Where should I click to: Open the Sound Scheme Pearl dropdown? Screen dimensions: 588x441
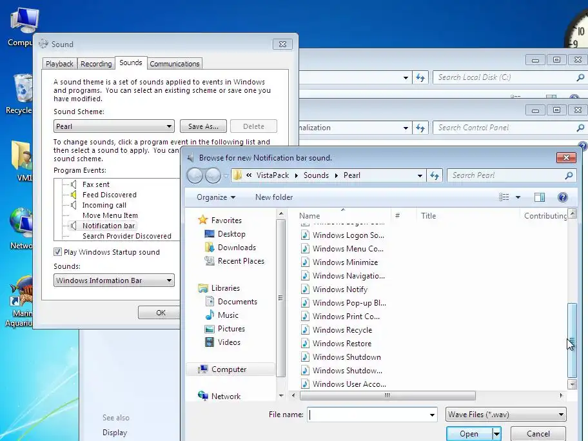114,126
